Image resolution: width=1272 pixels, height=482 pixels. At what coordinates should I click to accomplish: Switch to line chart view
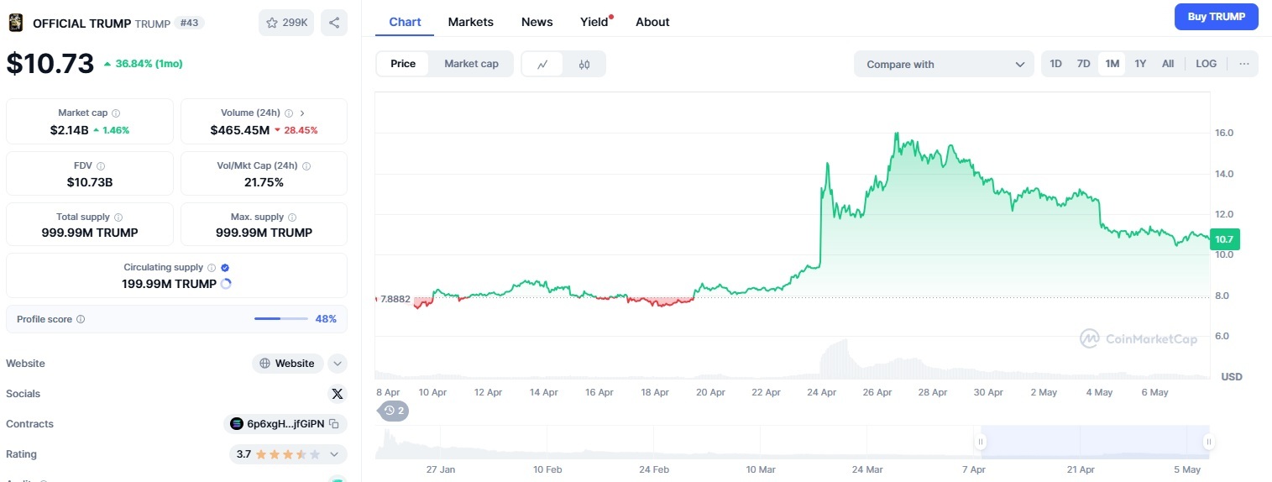pyautogui.click(x=543, y=64)
